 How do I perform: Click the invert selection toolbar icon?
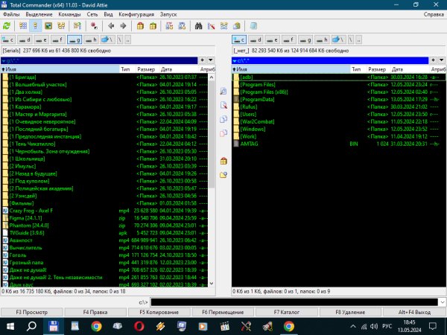[94, 26]
